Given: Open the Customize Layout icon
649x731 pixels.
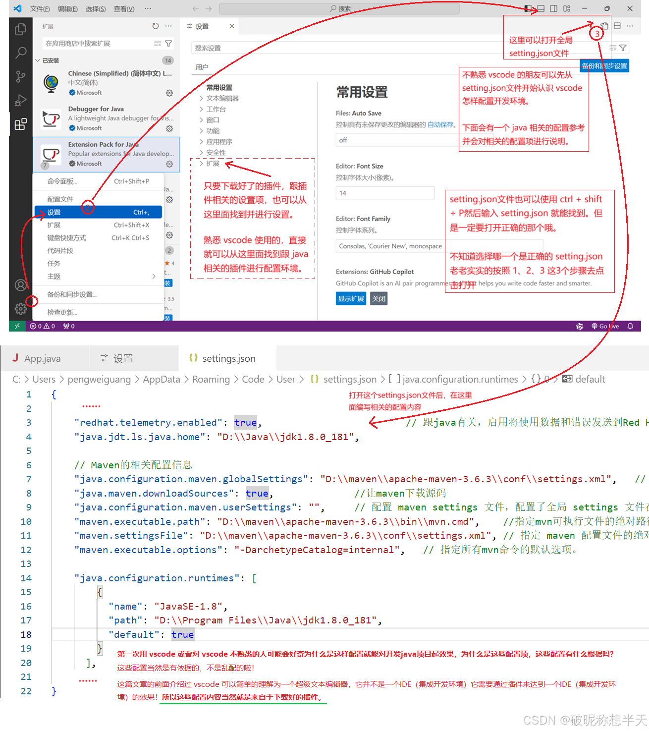Looking at the screenshot, I should pos(567,8).
